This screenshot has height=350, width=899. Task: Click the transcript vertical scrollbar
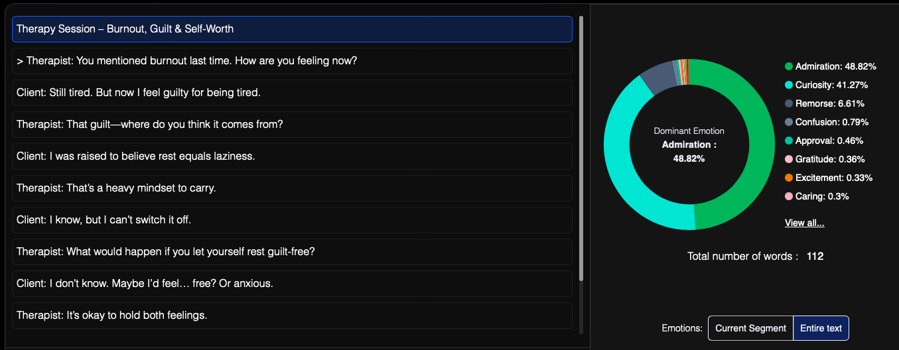point(582,148)
